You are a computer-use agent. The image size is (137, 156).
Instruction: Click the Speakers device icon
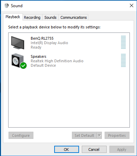coord(18,61)
